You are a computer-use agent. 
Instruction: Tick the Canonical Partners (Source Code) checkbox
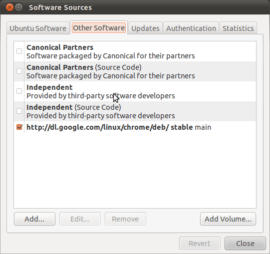click(x=19, y=71)
